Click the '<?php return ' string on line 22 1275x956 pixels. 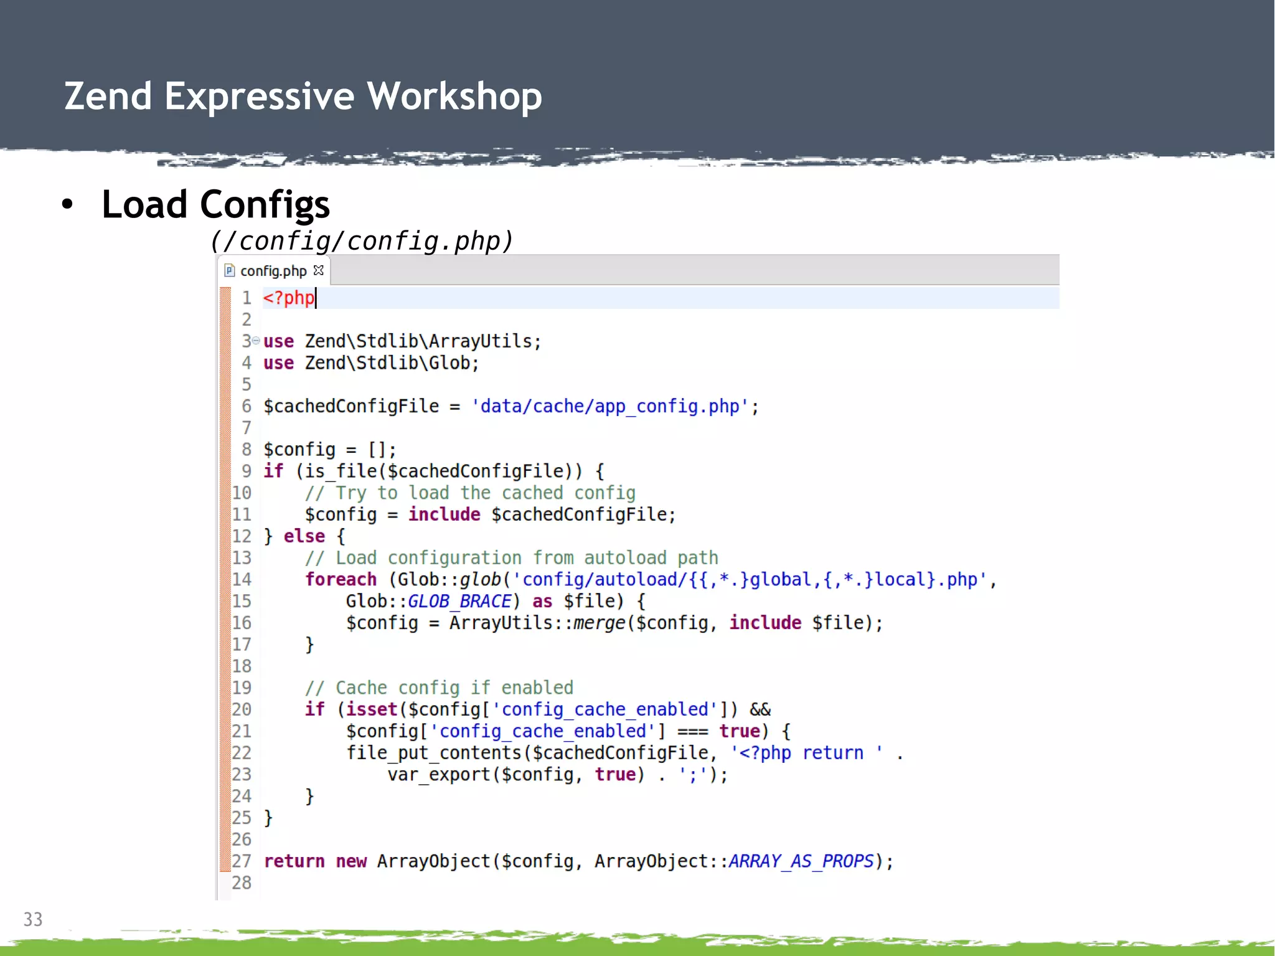click(806, 753)
